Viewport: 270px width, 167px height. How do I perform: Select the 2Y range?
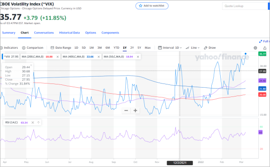(x=132, y=48)
